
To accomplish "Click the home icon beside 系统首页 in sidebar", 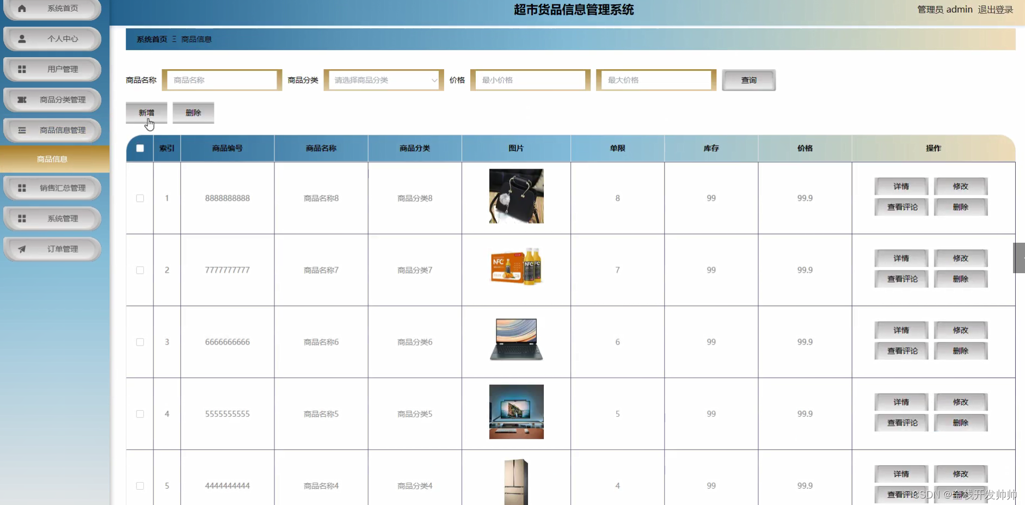I will 22,8.
